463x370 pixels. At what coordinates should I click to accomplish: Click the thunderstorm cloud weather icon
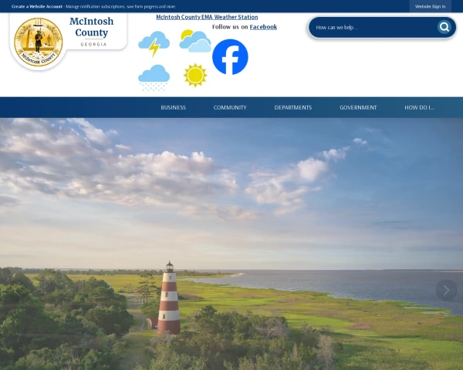[x=154, y=44]
